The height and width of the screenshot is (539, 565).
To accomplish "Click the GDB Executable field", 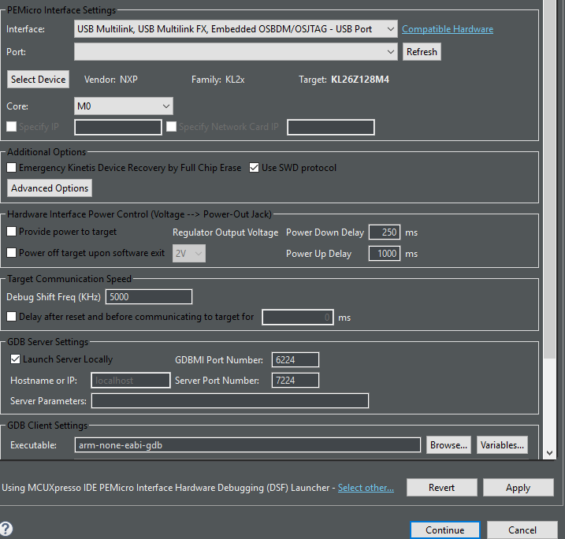I will [x=247, y=445].
